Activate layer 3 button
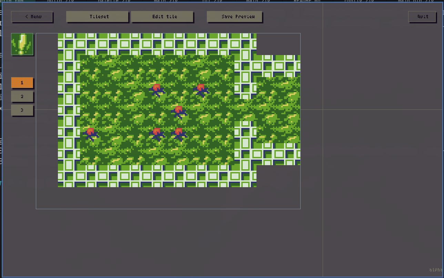The height and width of the screenshot is (278, 444). click(x=22, y=110)
